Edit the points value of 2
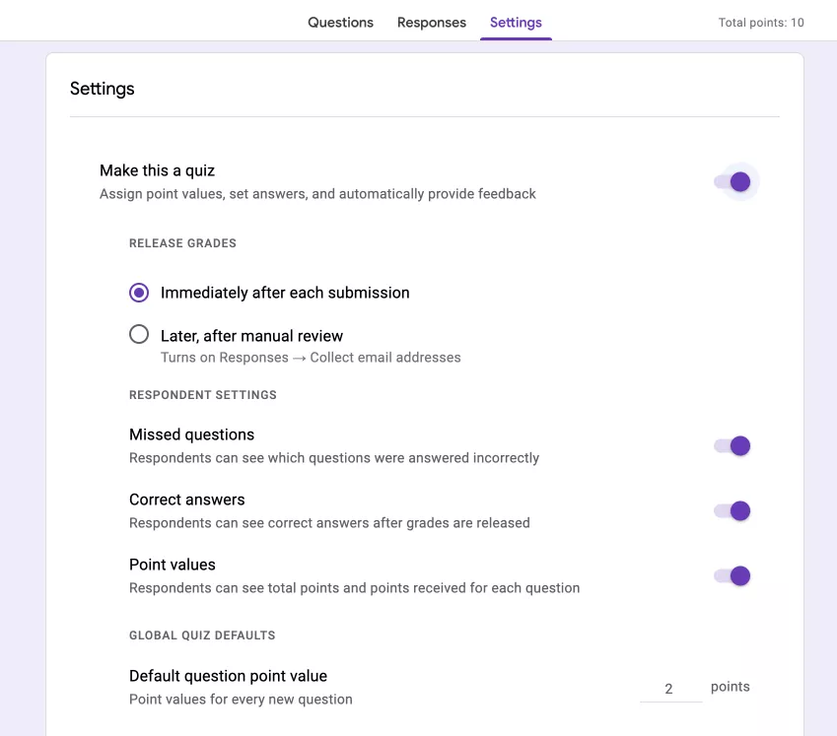The height and width of the screenshot is (736, 837). point(670,687)
